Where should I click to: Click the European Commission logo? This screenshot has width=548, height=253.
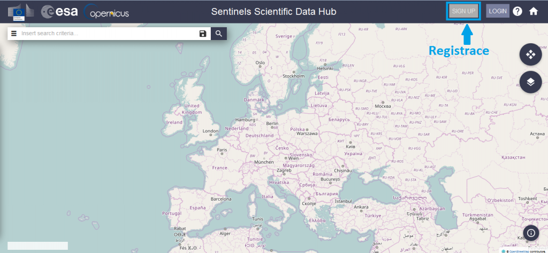(21, 12)
